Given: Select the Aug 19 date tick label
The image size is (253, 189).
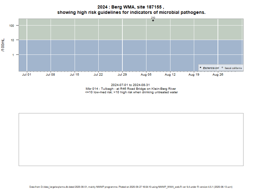Looking at the screenshot, I should pyautogui.click(x=194, y=75).
